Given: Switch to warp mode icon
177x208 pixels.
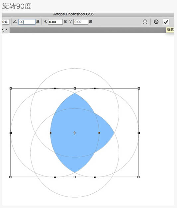Looking at the screenshot, I should [145, 22].
